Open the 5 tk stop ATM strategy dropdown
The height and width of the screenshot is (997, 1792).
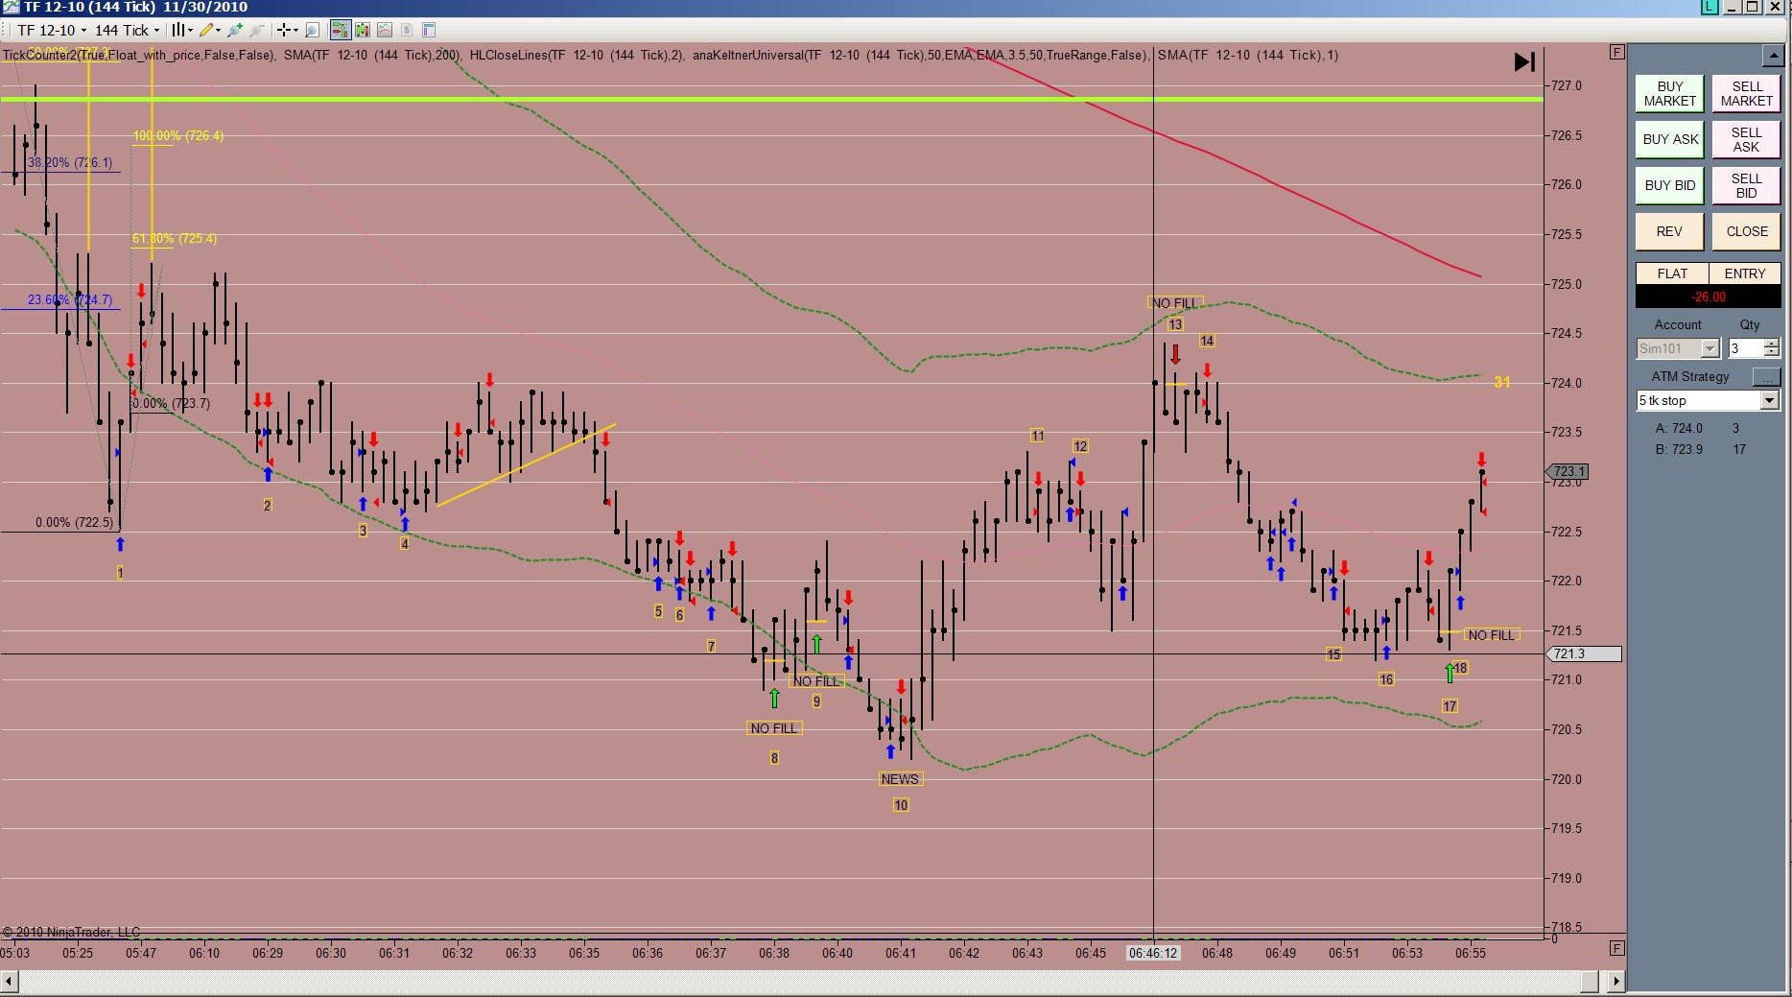[x=1708, y=400]
